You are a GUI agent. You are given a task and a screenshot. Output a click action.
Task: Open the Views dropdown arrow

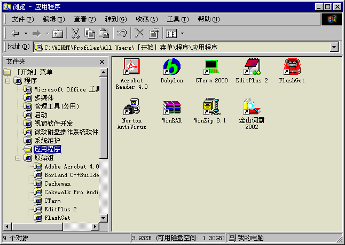(183, 34)
